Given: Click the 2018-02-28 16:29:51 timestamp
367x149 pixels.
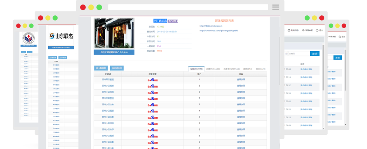Looking at the screenshot, I should [x=167, y=31].
